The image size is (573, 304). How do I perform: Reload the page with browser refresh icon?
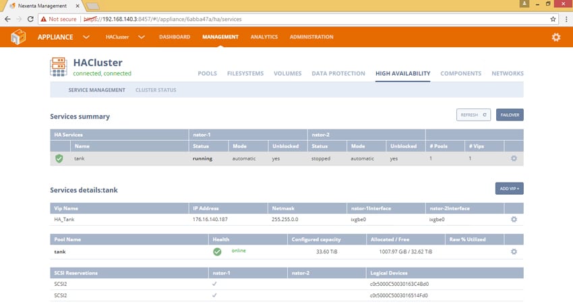pyautogui.click(x=30, y=19)
